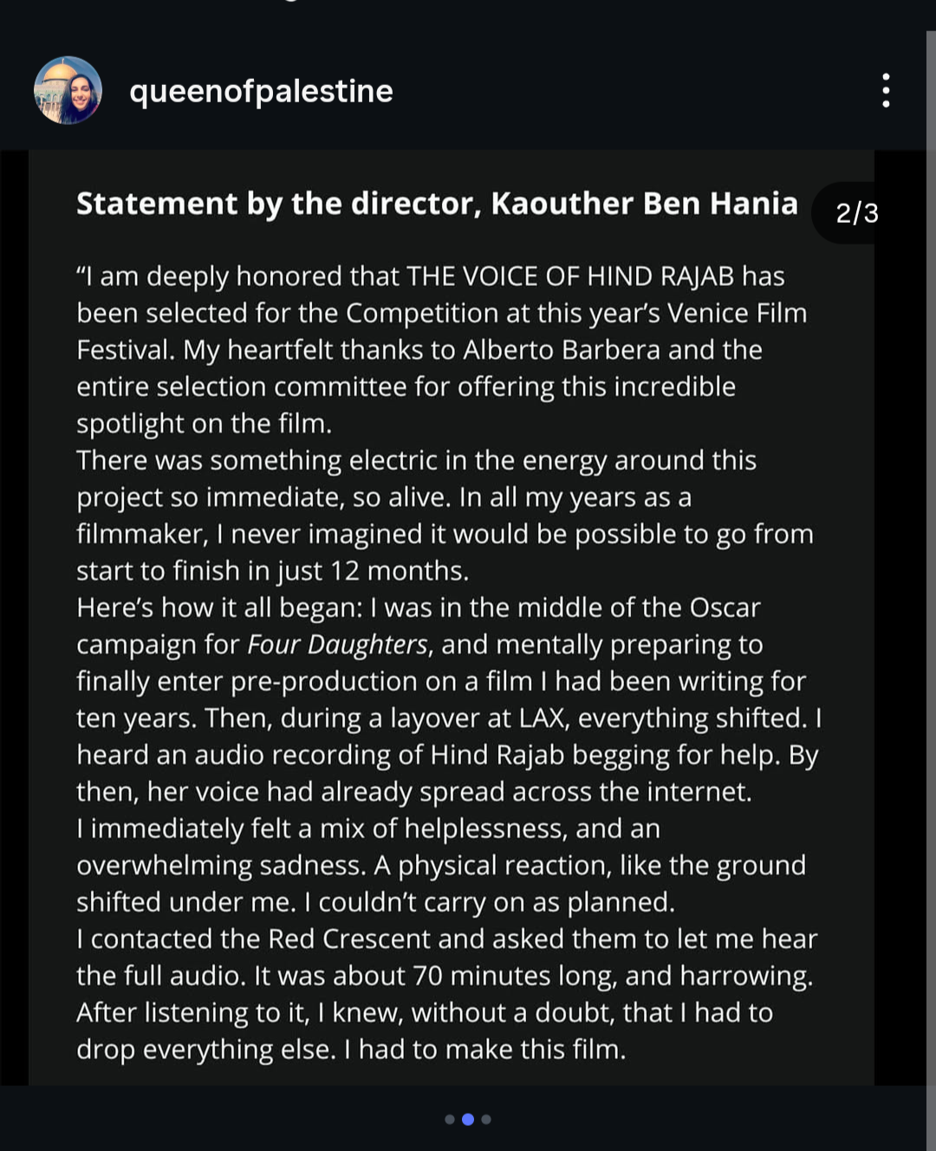Select the highlighted second carousel dot
936x1151 pixels.
[468, 1119]
